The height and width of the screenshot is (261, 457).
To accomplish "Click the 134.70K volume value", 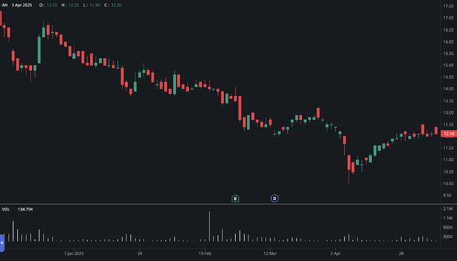I will click(x=25, y=209).
